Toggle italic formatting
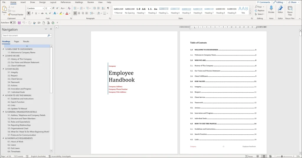Image resolution: width=302 pixels, height=158 pixels. click(32, 13)
